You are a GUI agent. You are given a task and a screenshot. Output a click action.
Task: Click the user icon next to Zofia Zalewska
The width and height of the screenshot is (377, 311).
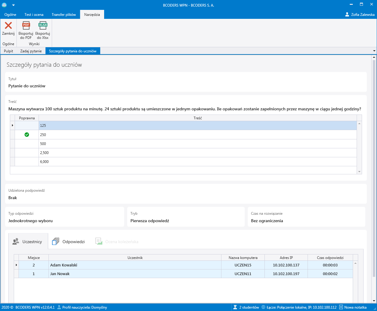(x=347, y=14)
